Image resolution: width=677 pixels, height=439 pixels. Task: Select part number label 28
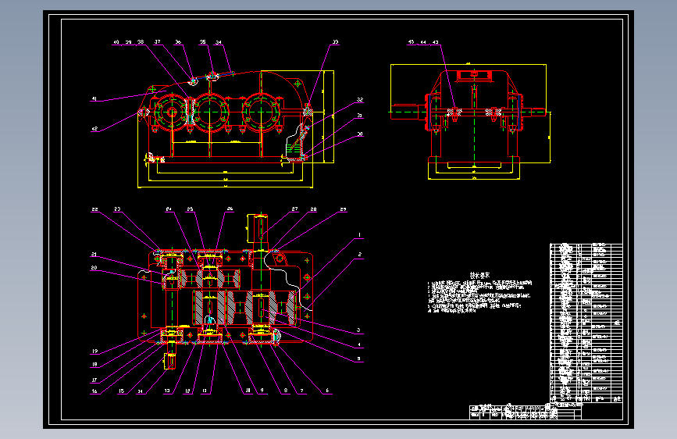[313, 209]
